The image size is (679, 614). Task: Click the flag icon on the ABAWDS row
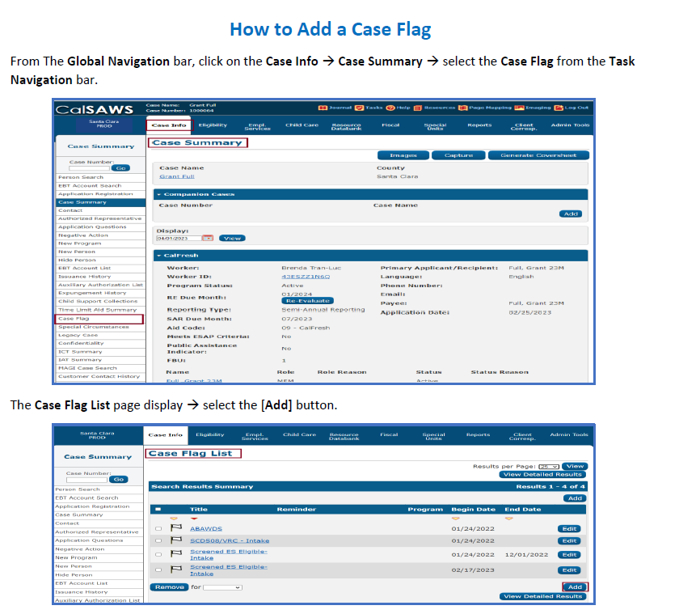tap(176, 527)
